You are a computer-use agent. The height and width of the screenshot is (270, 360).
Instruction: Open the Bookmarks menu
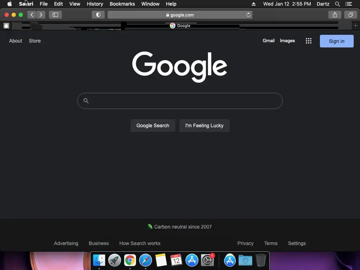pyautogui.click(x=122, y=4)
